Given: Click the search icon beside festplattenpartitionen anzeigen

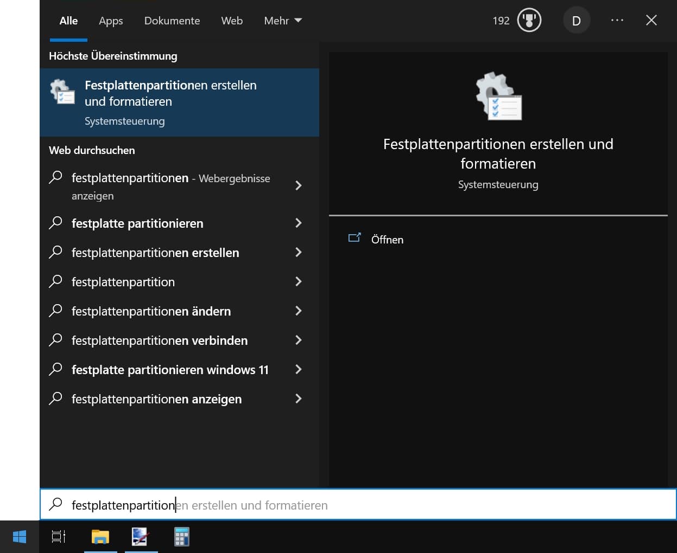Looking at the screenshot, I should 55,398.
